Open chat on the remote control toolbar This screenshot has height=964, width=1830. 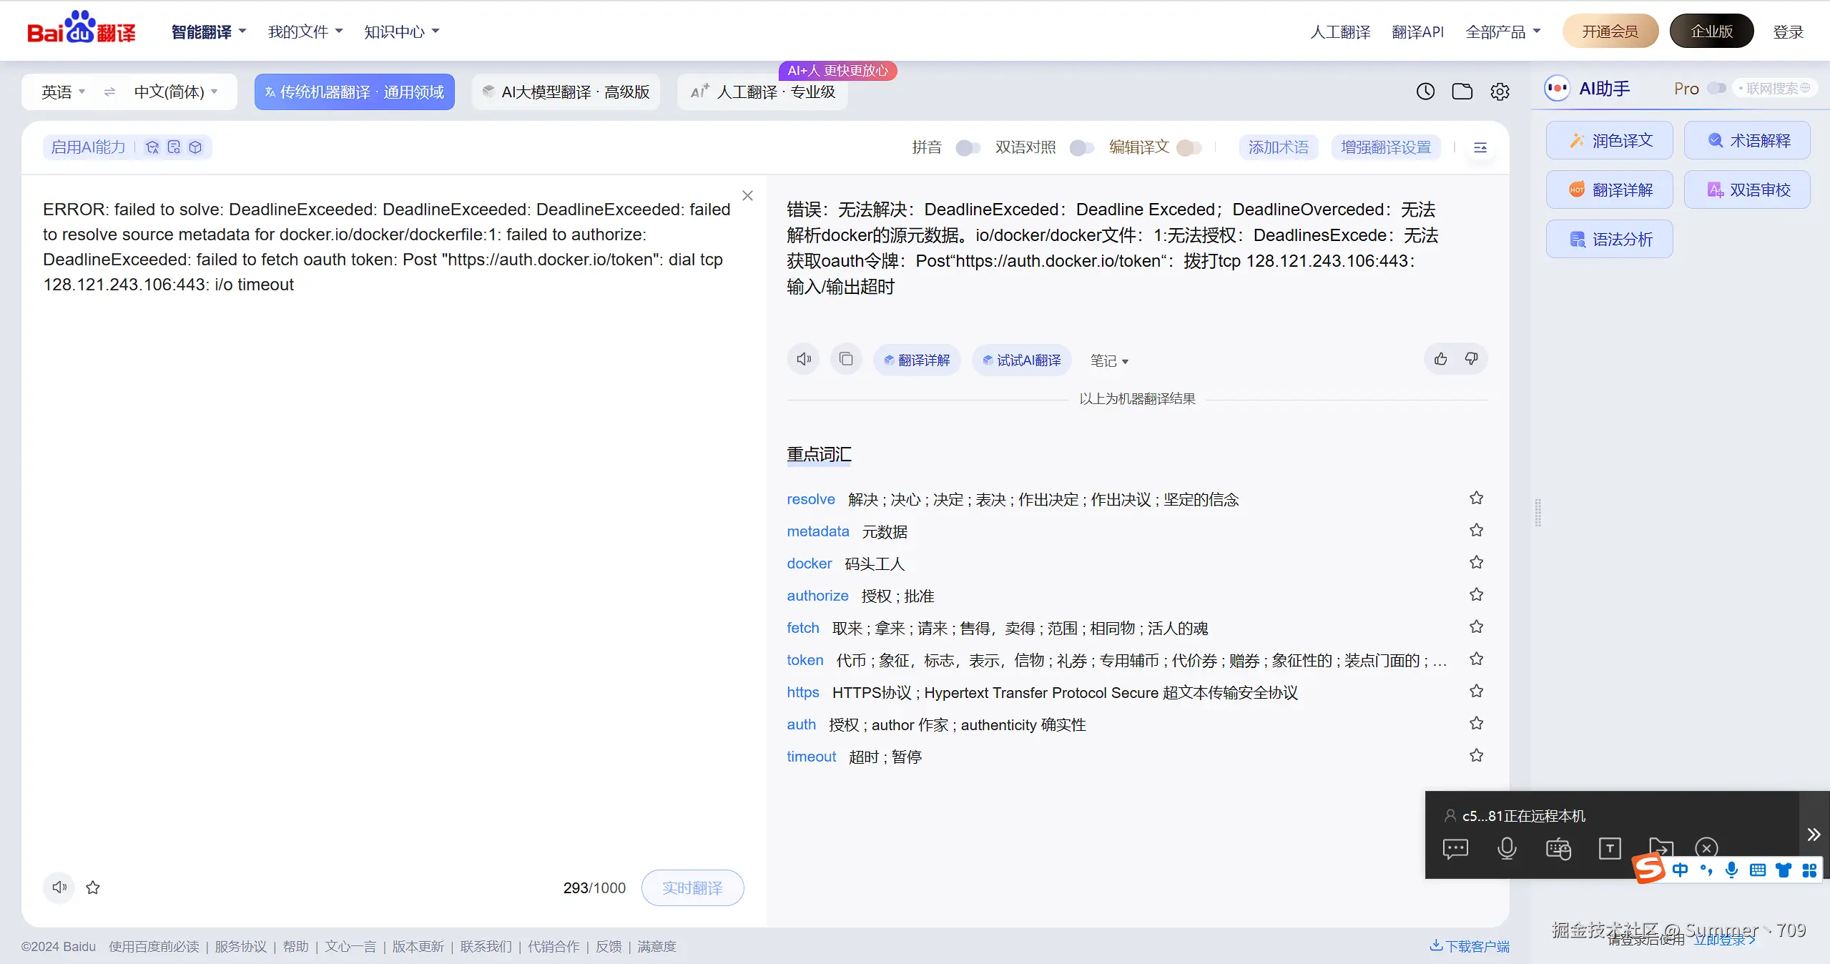(1455, 849)
